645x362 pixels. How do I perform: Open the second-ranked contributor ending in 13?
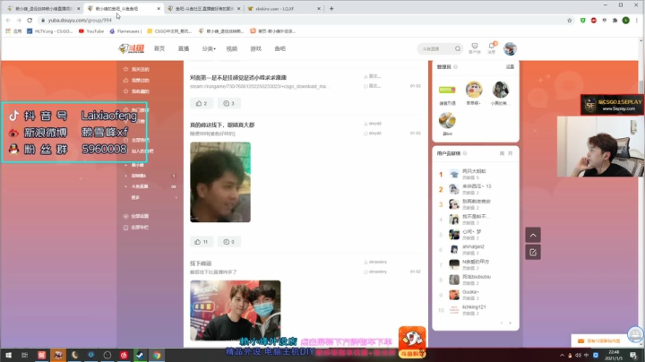[477, 186]
